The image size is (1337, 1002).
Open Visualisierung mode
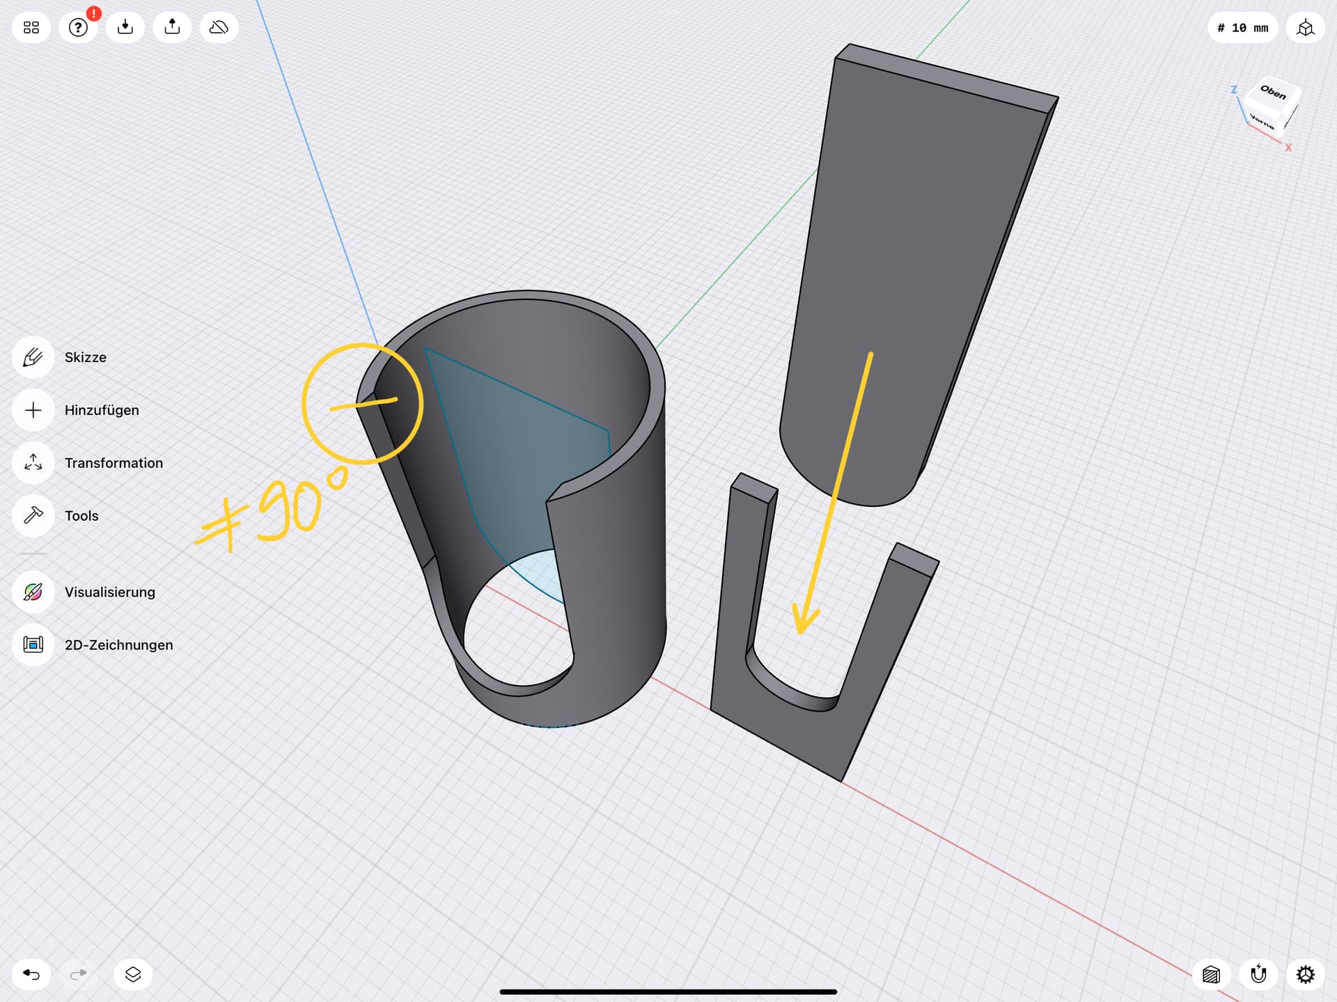click(x=33, y=592)
